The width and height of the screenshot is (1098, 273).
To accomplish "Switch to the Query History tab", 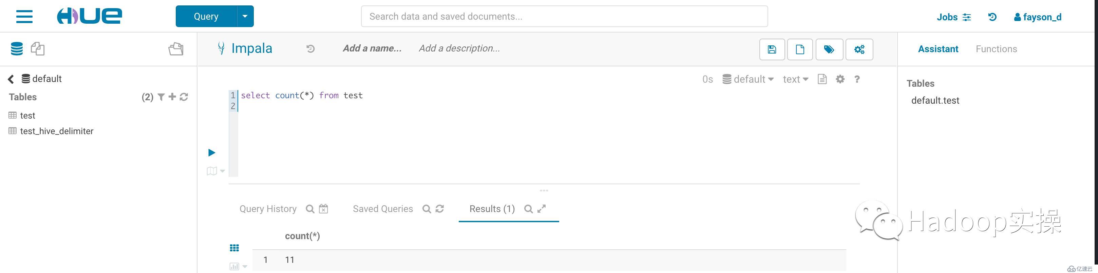I will click(x=268, y=209).
